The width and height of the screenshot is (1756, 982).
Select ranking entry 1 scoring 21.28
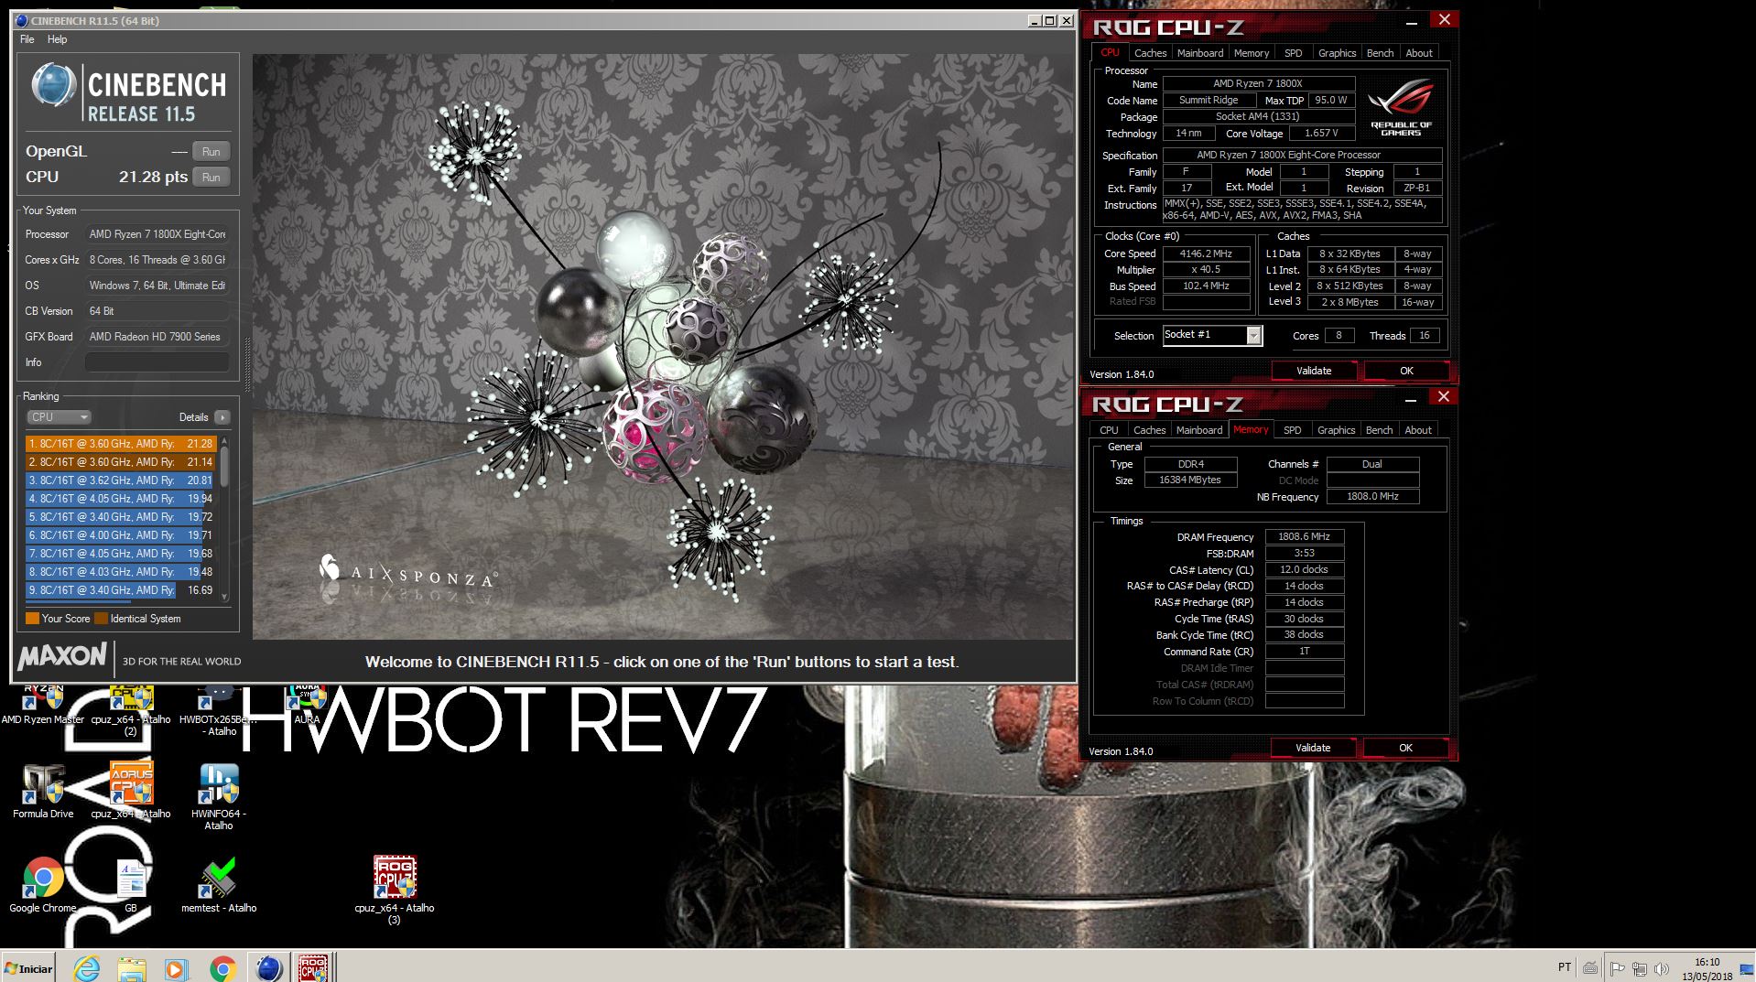click(x=121, y=444)
